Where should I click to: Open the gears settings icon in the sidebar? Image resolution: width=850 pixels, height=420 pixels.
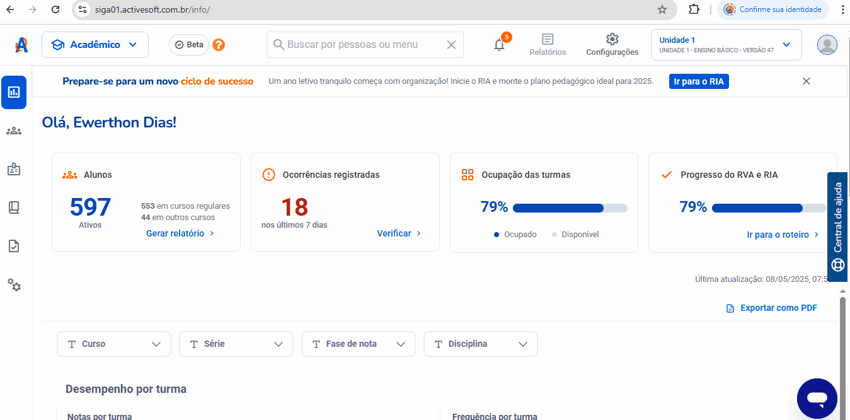(14, 285)
